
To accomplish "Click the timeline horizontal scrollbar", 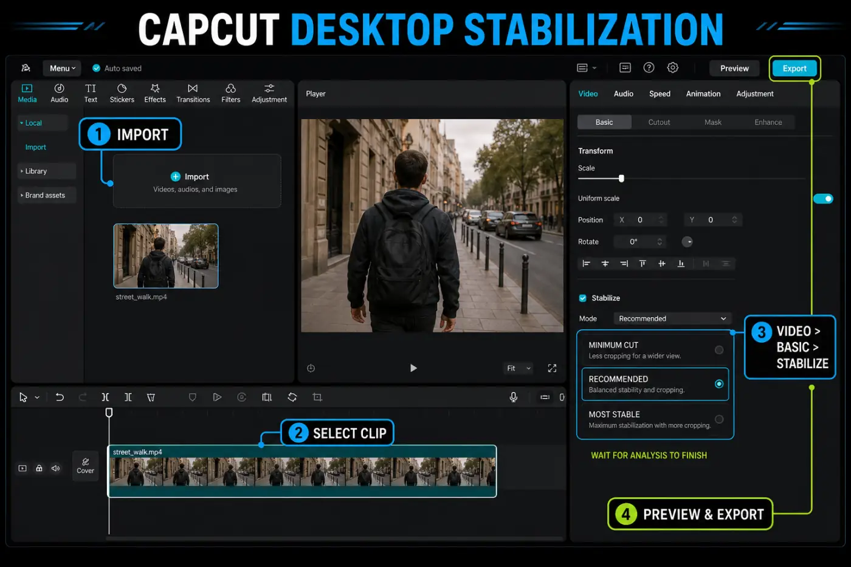I will (x=334, y=538).
